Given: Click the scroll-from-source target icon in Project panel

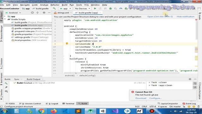Looking at the screenshot, I should [x=32, y=13].
